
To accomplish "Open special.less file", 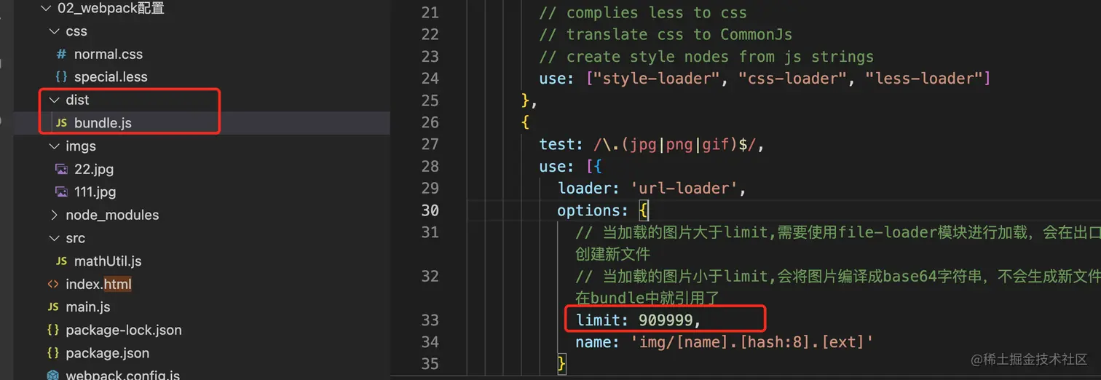I will coord(111,77).
